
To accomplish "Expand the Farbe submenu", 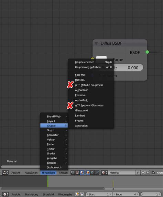I will pos(54,144).
